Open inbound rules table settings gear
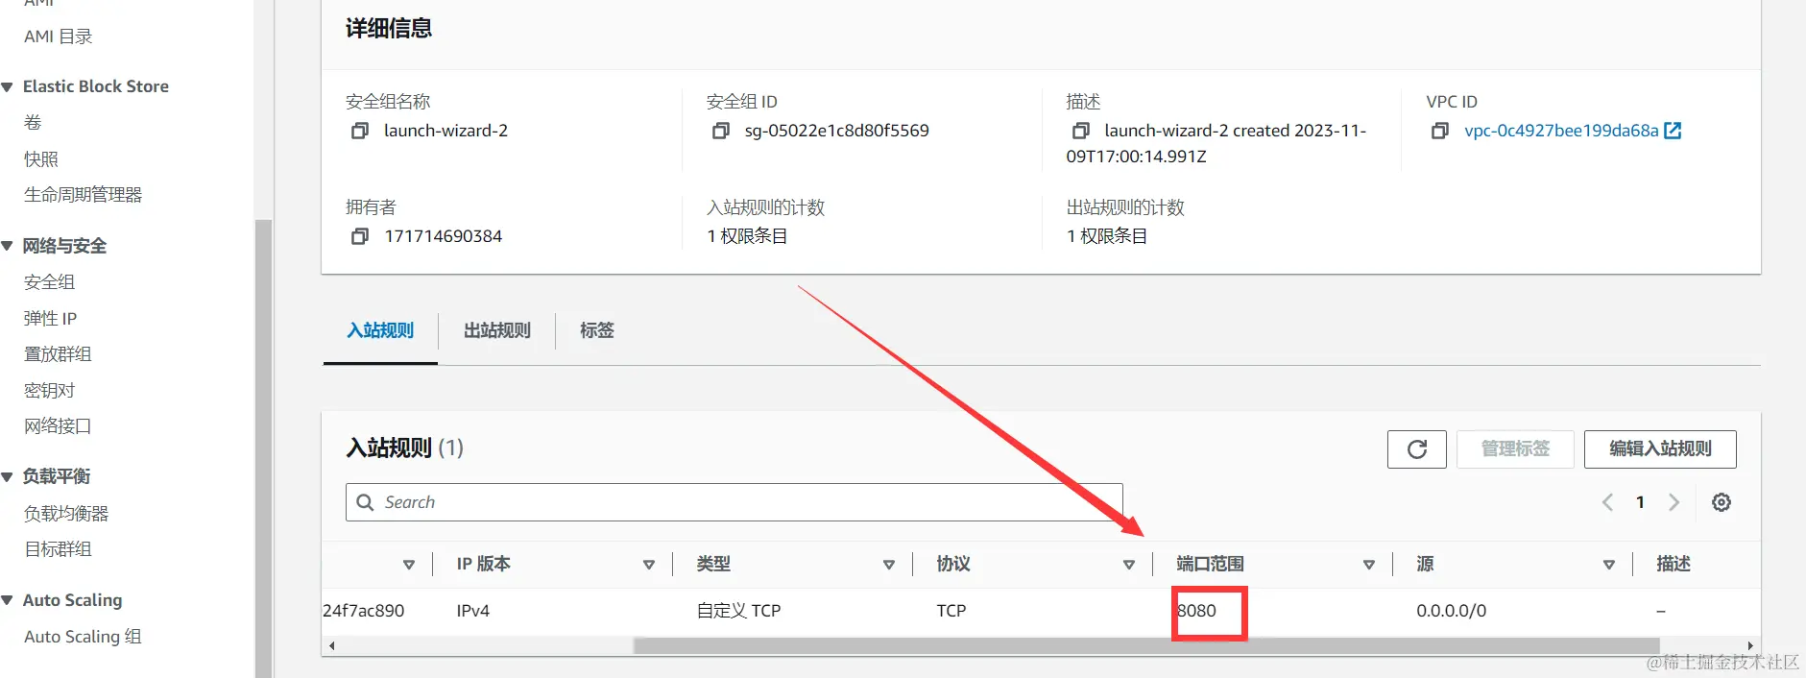This screenshot has width=1806, height=678. pos(1722,502)
